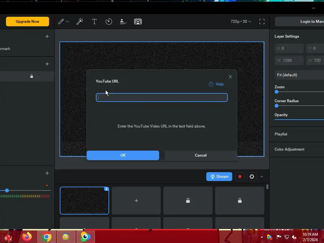This screenshot has width=324, height=243.
Task: Start streaming with the Stream button
Action: pos(219,177)
